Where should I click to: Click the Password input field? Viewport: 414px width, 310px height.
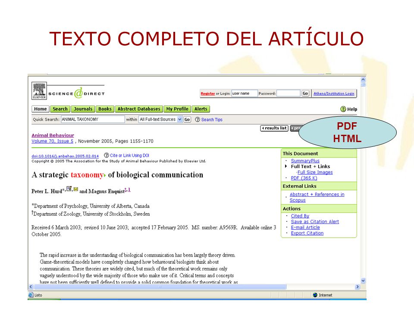289,93
